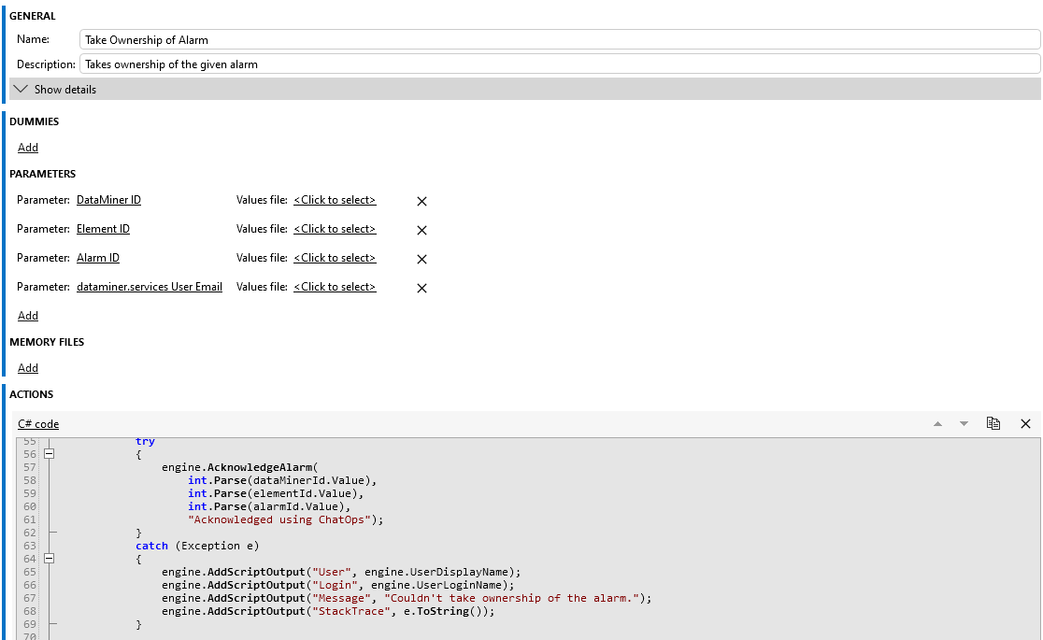Click the "Couldn't take ownership" message line
This screenshot has width=1043, height=640.
407,598
